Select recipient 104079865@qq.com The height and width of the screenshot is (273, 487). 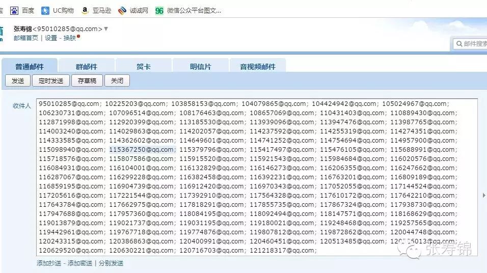274,104
